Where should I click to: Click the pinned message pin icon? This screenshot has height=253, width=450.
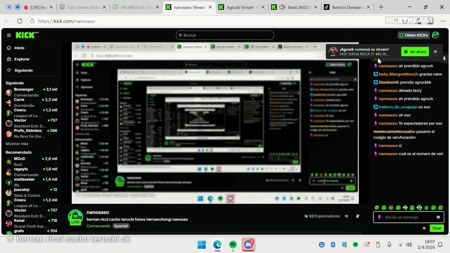[444, 58]
